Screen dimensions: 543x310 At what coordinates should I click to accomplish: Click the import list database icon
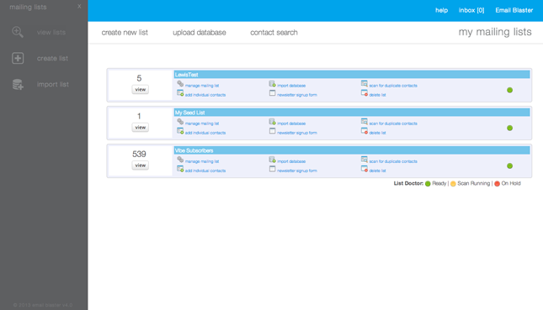coord(18,84)
